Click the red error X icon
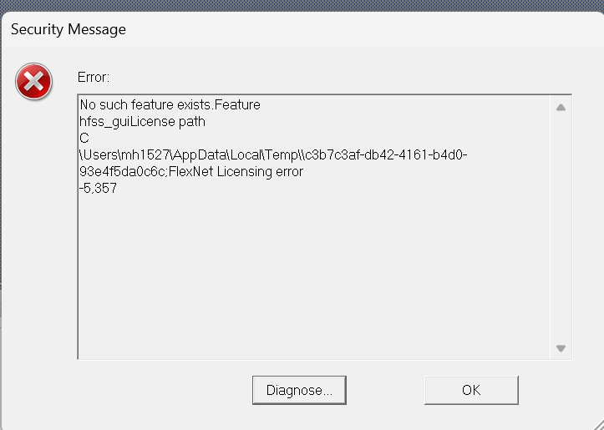Viewport: 604px width, 430px height. pyautogui.click(x=34, y=82)
